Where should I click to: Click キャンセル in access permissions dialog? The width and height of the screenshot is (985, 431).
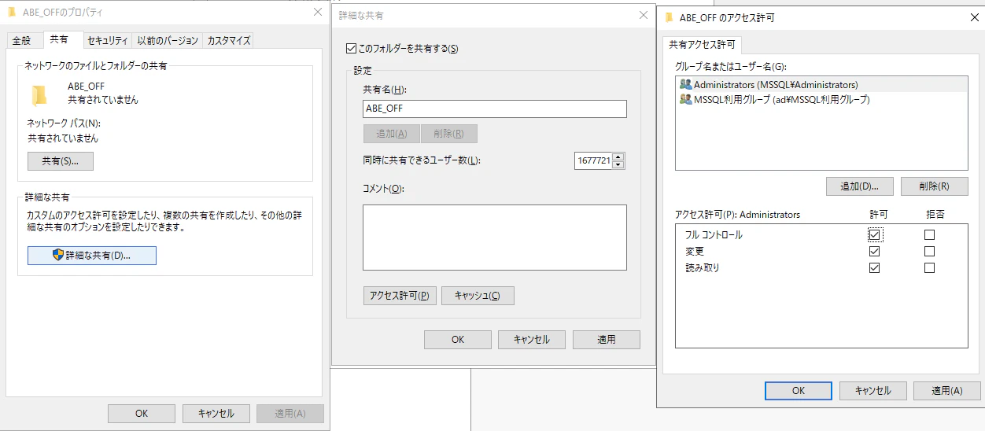tap(873, 391)
